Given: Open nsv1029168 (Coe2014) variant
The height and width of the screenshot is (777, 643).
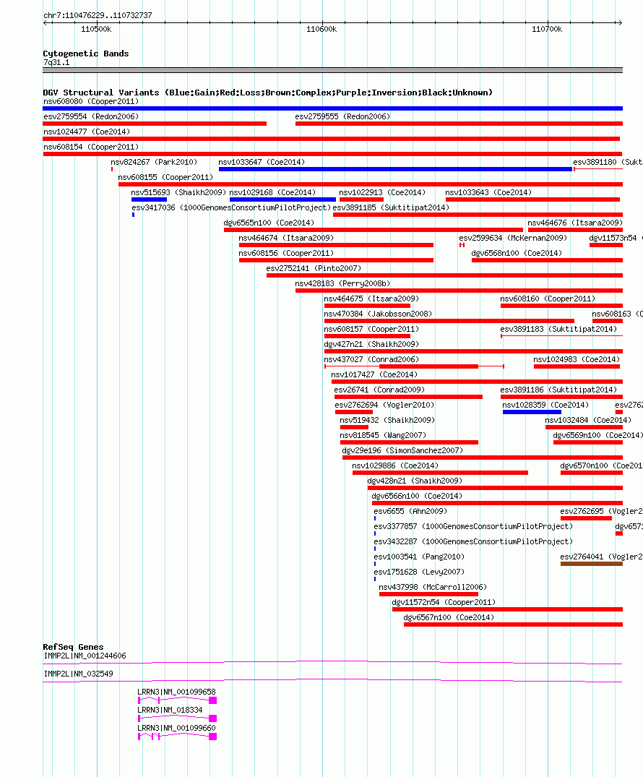Looking at the screenshot, I should [272, 193].
